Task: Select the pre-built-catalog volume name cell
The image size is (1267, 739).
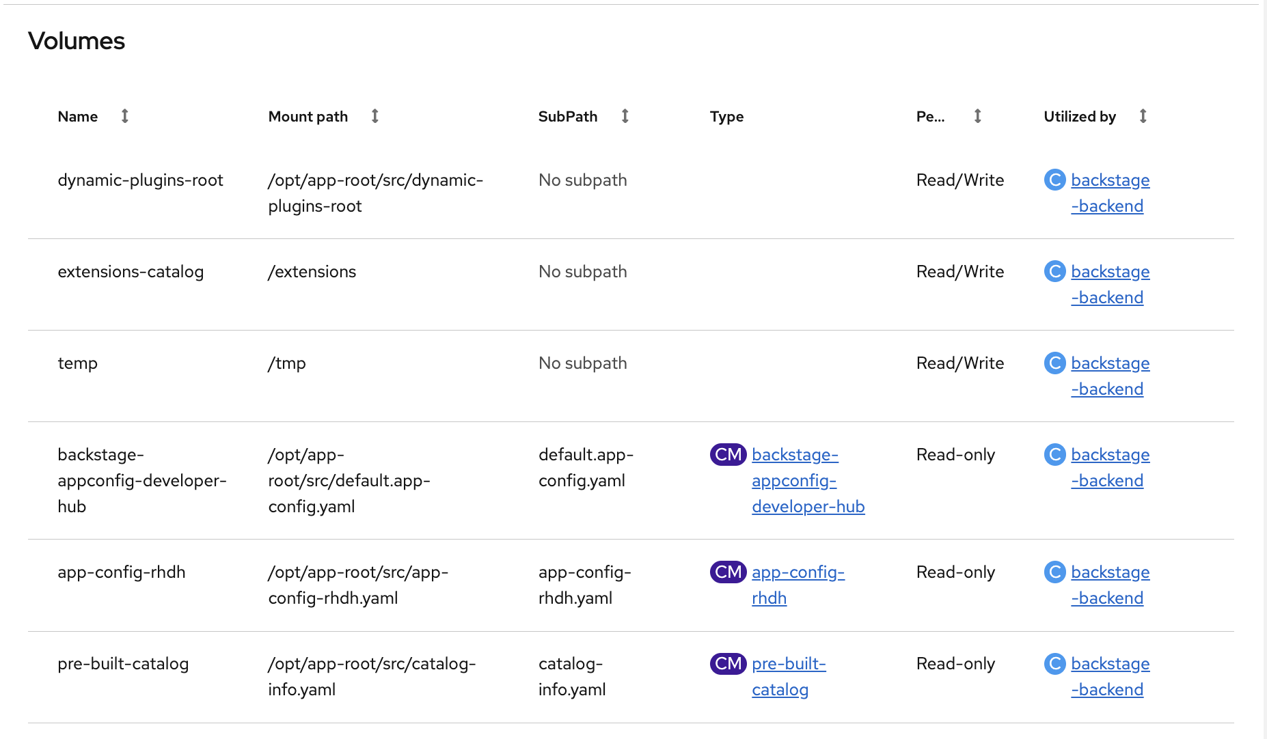Action: point(123,664)
